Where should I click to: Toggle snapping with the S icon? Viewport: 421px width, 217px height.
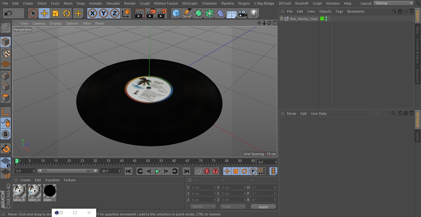[6, 134]
